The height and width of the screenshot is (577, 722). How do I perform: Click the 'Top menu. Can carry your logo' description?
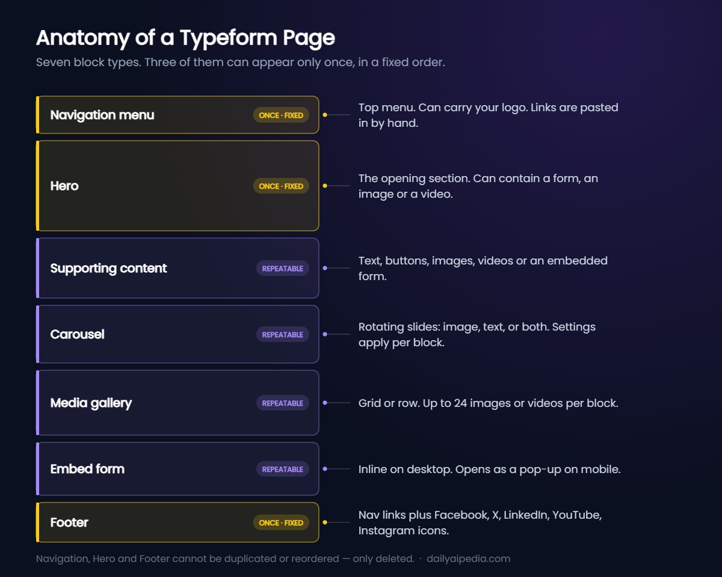tap(489, 115)
